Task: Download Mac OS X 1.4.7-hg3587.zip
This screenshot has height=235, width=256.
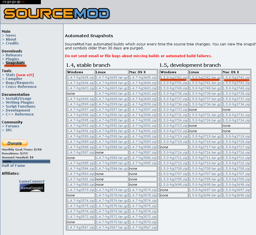Action: click(143, 152)
